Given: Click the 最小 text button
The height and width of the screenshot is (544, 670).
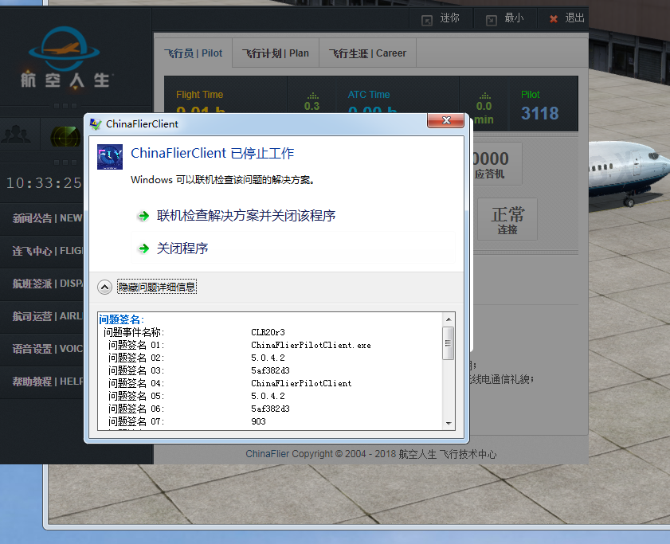Looking at the screenshot, I should coord(514,18).
